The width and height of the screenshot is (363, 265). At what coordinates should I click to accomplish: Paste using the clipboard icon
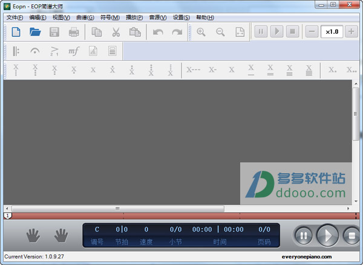tap(135, 32)
